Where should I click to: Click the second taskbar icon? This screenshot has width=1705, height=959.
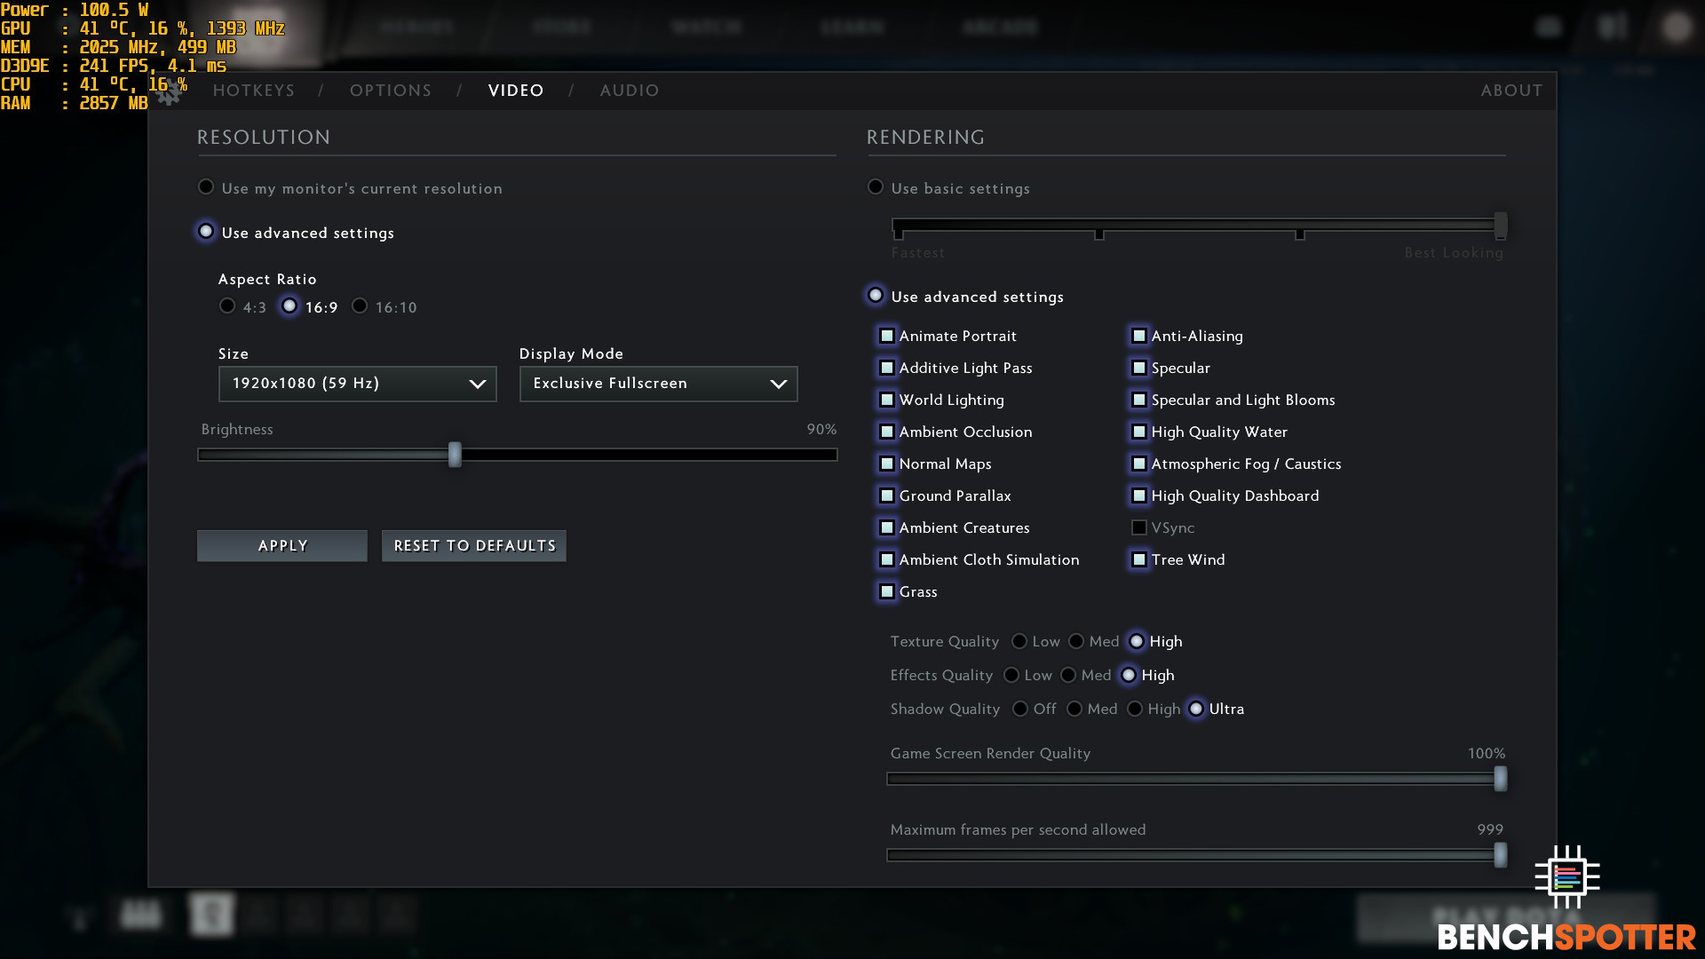pos(213,915)
